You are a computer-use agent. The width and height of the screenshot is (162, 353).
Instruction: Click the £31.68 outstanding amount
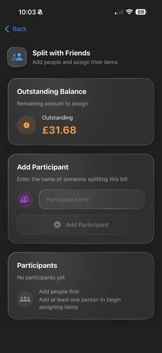(59, 130)
